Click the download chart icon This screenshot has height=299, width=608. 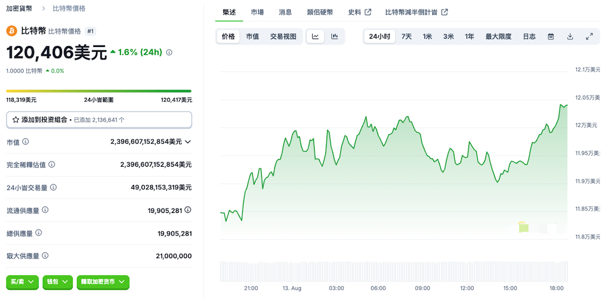point(570,36)
